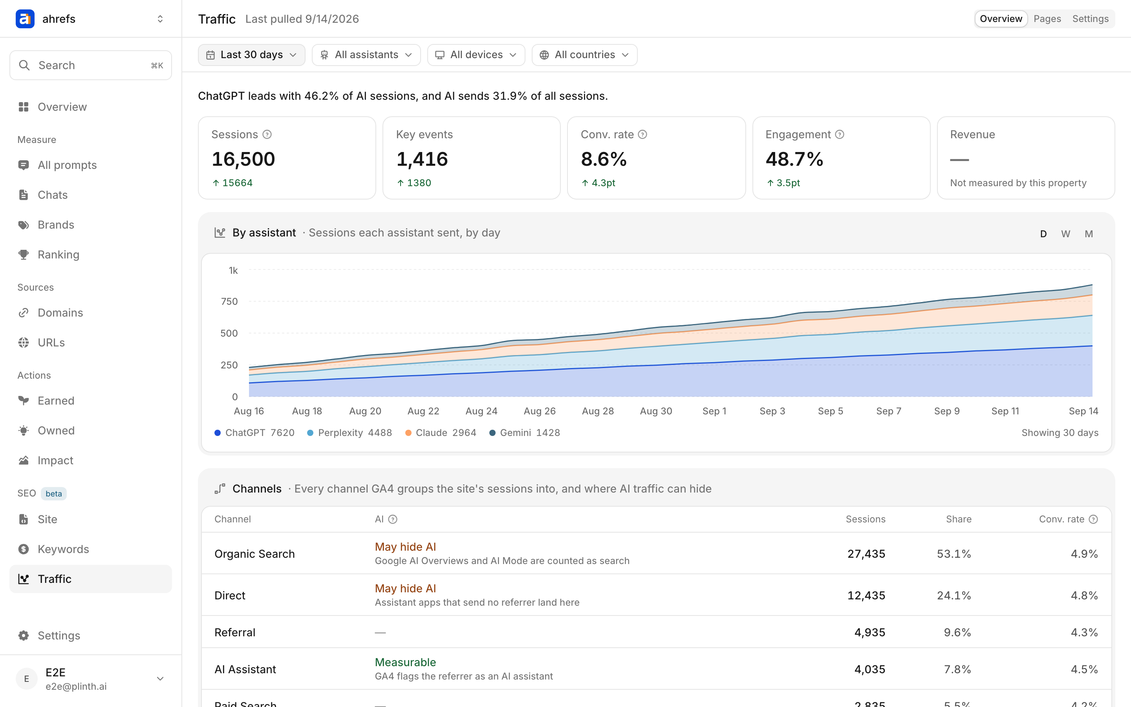Go to Domains in the sidebar
Image resolution: width=1131 pixels, height=707 pixels.
tap(91, 313)
